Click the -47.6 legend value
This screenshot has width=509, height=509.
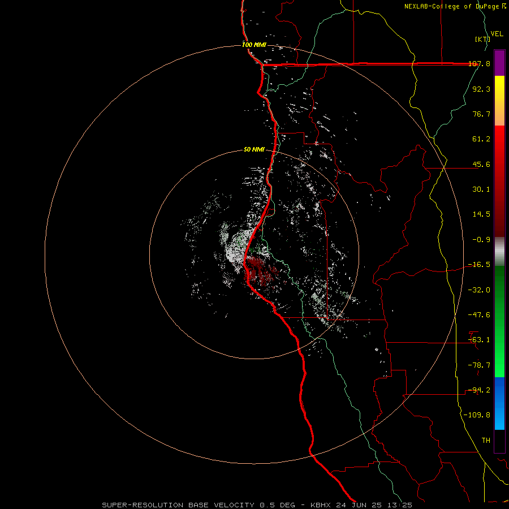click(479, 315)
